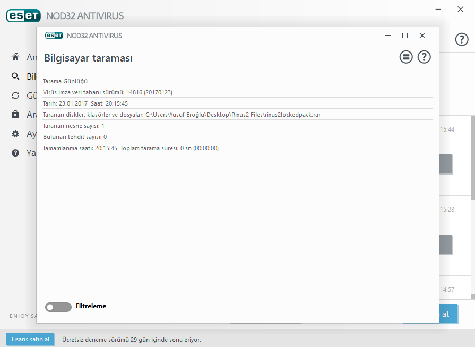Open the settings gear icon in sidebar

(x=15, y=134)
